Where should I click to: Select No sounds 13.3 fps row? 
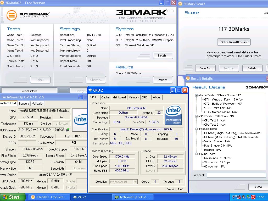(x=217, y=158)
